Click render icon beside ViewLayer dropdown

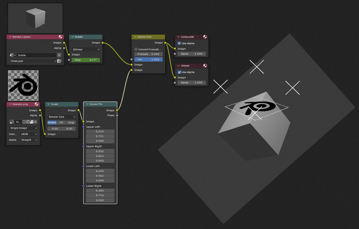pyautogui.click(x=59, y=61)
